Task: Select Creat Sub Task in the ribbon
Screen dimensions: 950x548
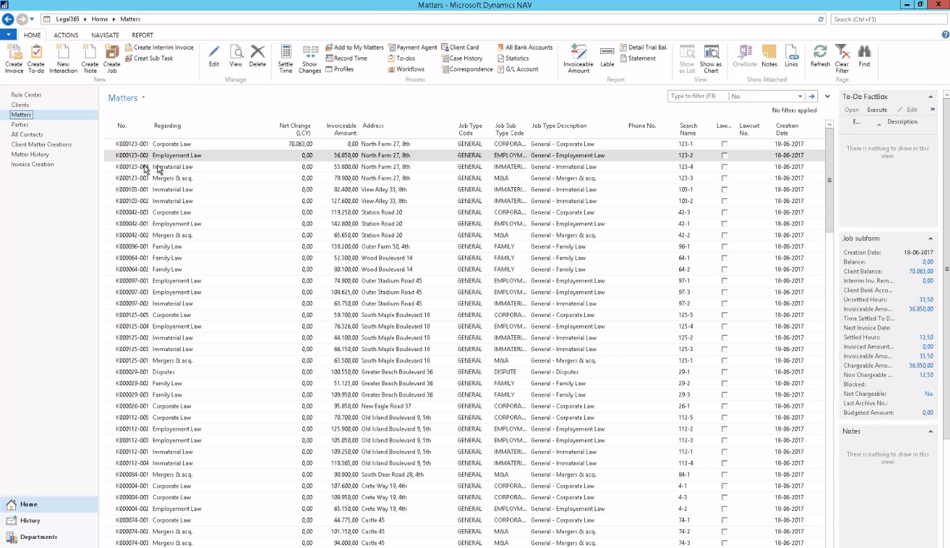Action: pyautogui.click(x=149, y=59)
